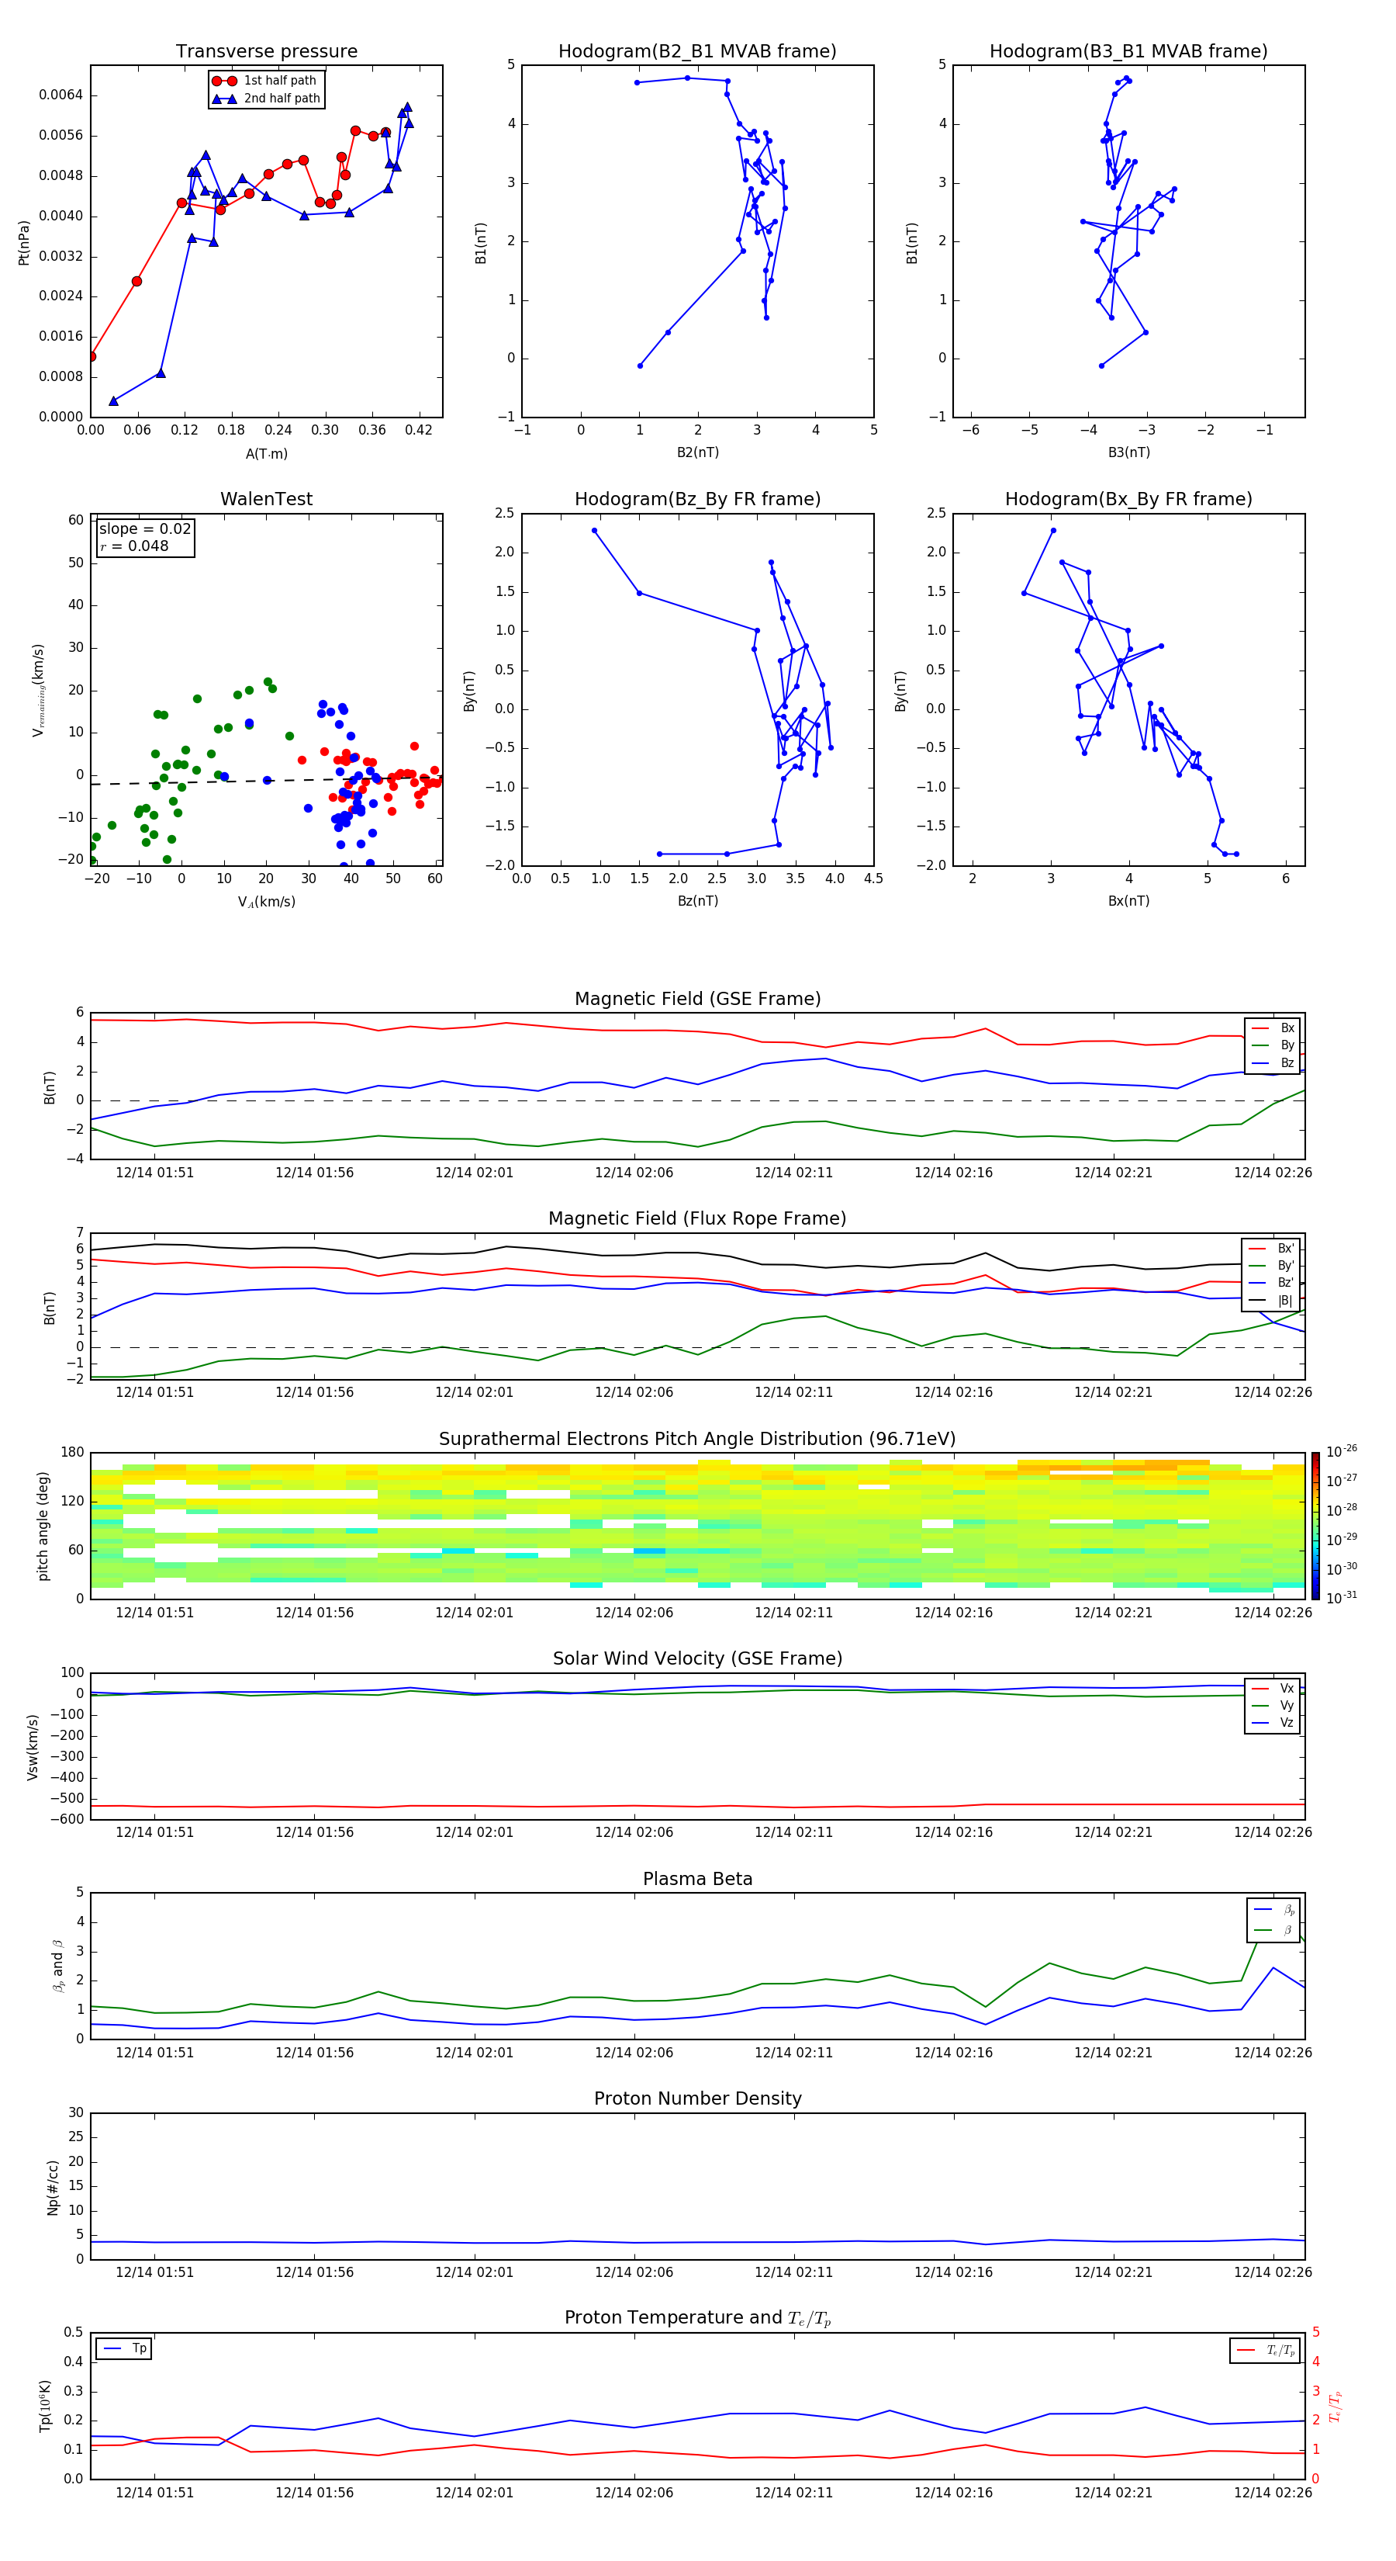Screen dimensions: 1396x2561
Task: Click the Proton Temperature and Te/Tp title
Action: 697,2317
